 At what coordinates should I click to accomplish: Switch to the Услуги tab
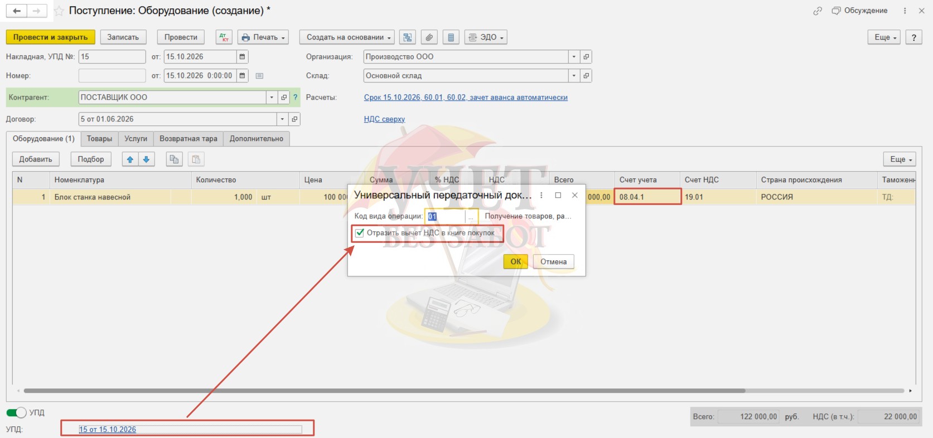[136, 139]
